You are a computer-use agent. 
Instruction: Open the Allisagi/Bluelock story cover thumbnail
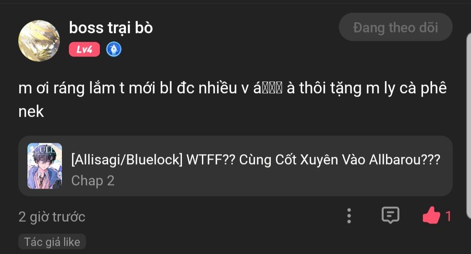click(45, 166)
